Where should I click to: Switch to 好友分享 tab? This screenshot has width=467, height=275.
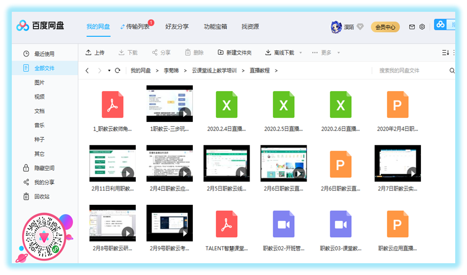177,27
